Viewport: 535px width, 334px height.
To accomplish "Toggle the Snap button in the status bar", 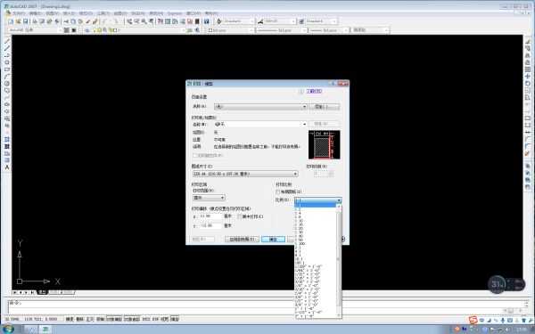I will click(x=70, y=320).
